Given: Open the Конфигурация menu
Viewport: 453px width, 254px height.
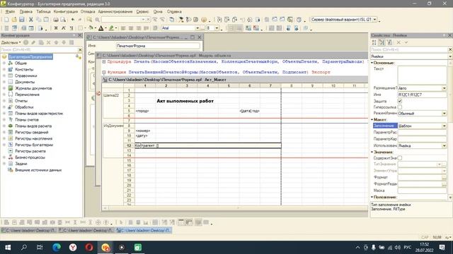Looking at the screenshot, I should pyautogui.click(x=66, y=11).
